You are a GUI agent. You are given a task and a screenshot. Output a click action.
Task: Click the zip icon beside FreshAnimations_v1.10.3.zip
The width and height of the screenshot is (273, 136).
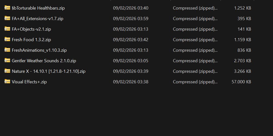7,50
